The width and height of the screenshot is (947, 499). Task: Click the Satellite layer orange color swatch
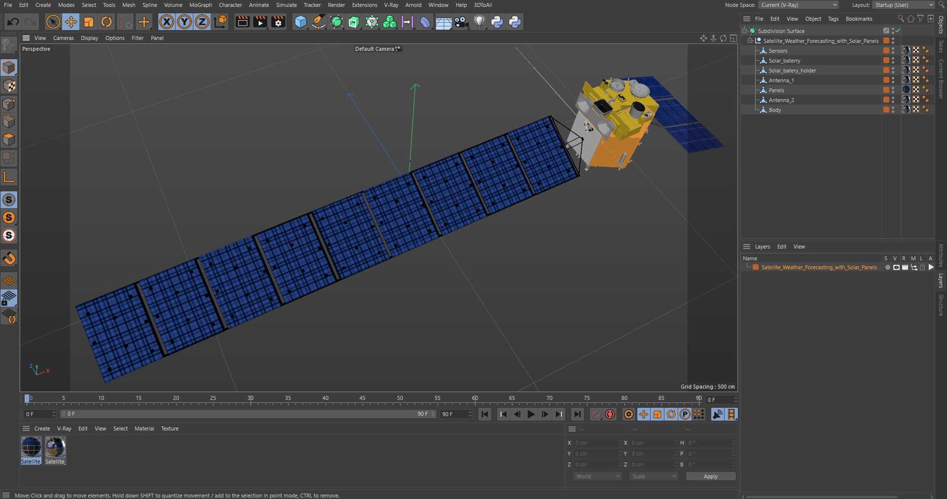click(x=756, y=267)
